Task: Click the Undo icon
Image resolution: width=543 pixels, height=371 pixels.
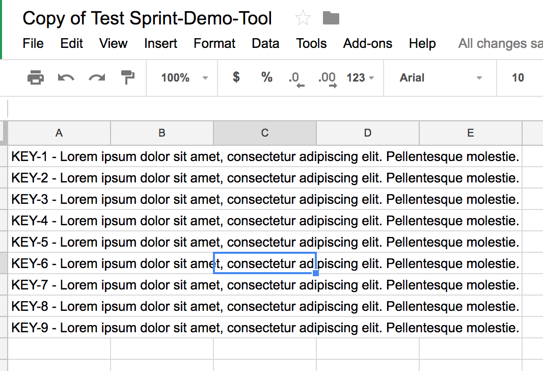Action: point(66,77)
